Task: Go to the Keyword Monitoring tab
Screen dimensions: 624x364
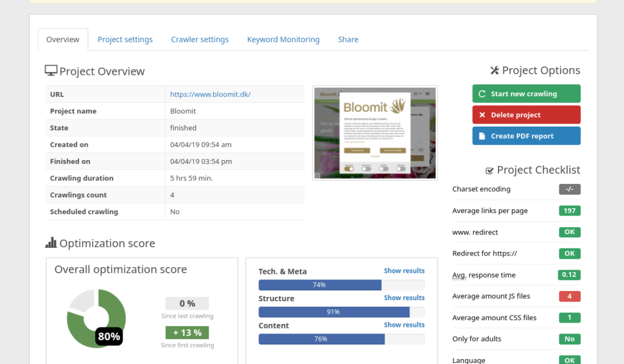Action: point(283,39)
